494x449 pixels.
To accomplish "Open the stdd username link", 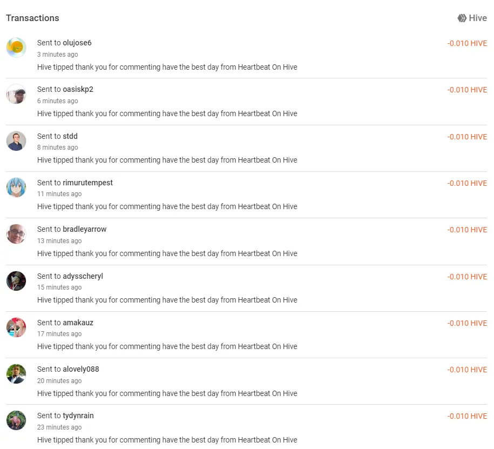I will 70,136.
